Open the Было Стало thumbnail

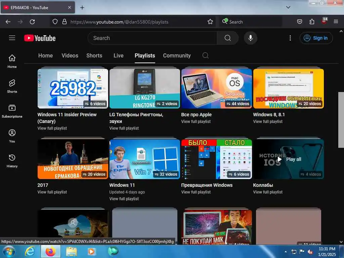tap(217, 159)
